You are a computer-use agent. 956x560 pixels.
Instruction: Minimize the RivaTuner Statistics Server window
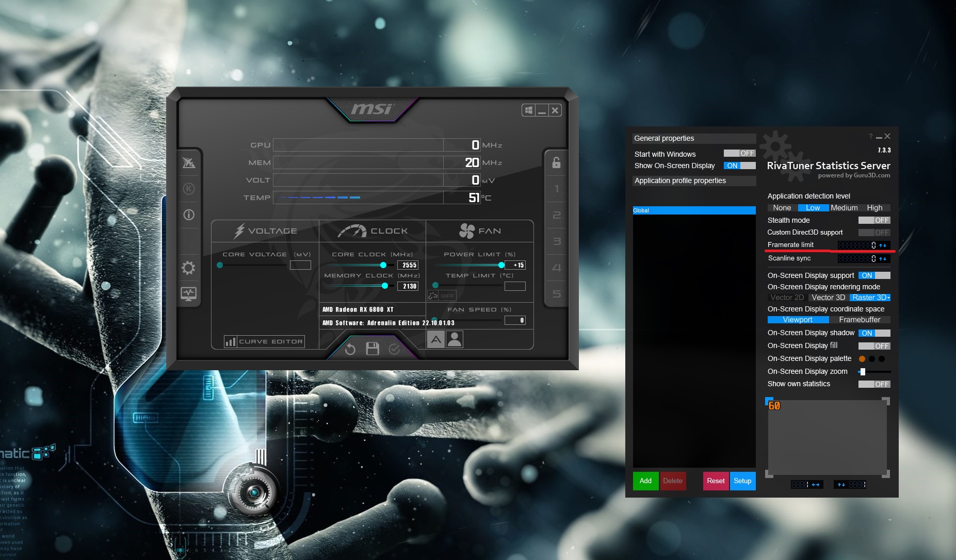click(x=879, y=137)
